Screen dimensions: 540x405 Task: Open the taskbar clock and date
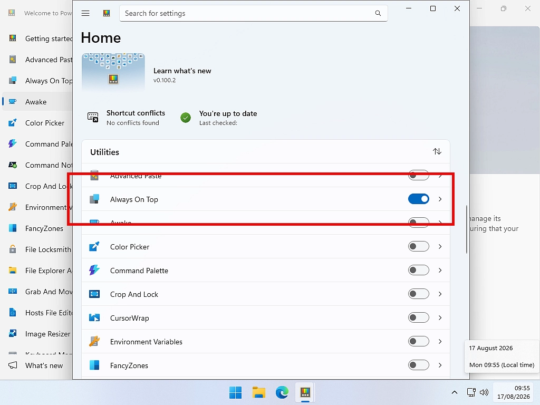point(514,392)
